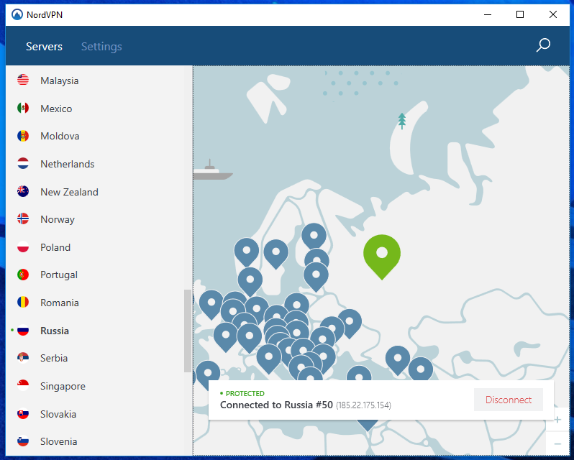Open the Settings tab
The width and height of the screenshot is (574, 460).
pos(101,47)
